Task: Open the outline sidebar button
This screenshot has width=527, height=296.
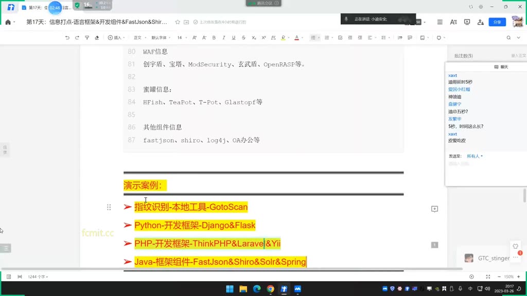Action: pos(6,248)
